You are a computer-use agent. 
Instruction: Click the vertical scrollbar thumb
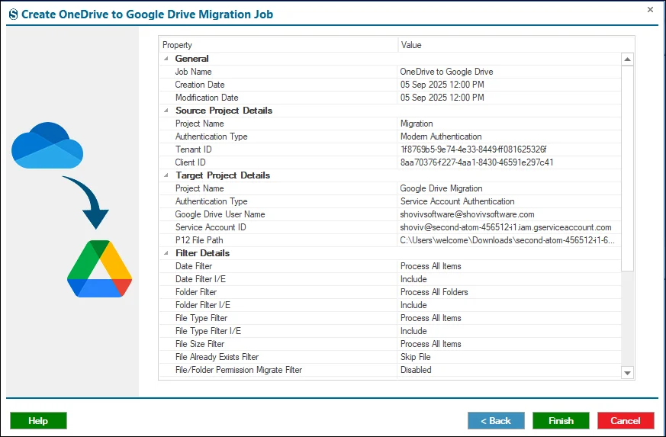[x=627, y=169]
